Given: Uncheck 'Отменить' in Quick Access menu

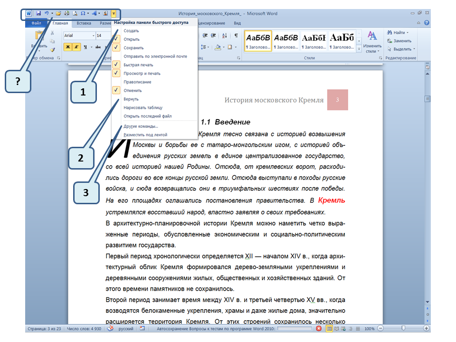Looking at the screenshot, I should pyautogui.click(x=133, y=90).
